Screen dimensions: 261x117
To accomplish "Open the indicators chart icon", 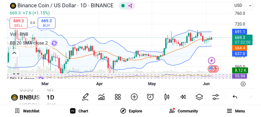I will pyautogui.click(x=101, y=97).
